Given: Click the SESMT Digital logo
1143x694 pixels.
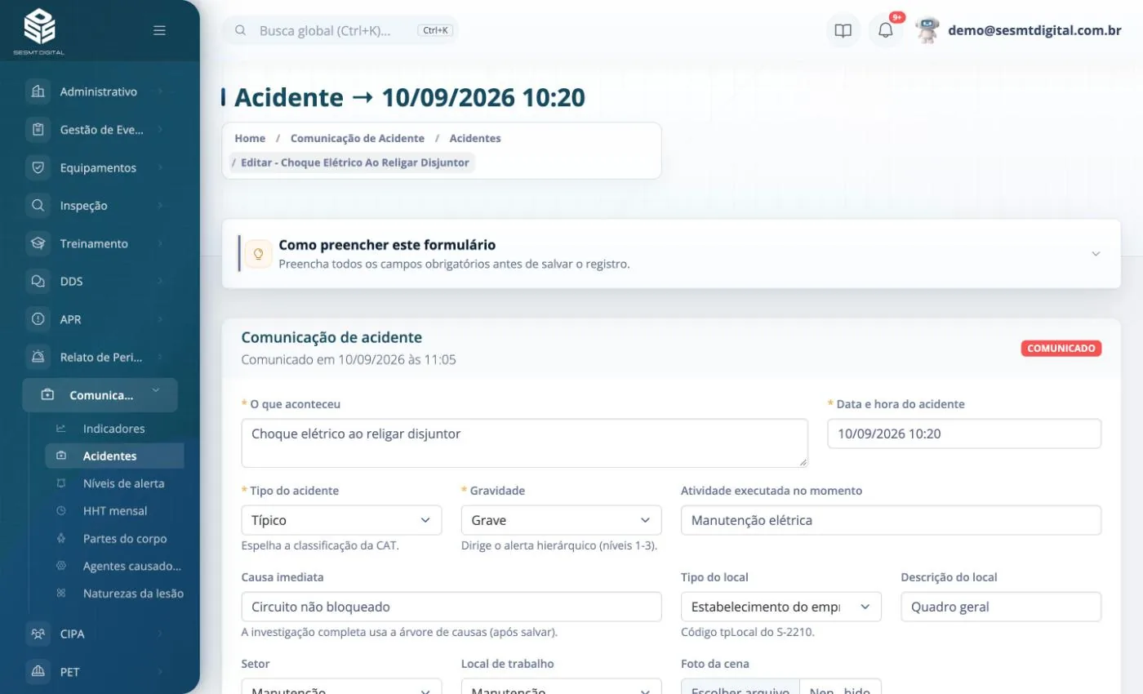Looking at the screenshot, I should click(38, 31).
